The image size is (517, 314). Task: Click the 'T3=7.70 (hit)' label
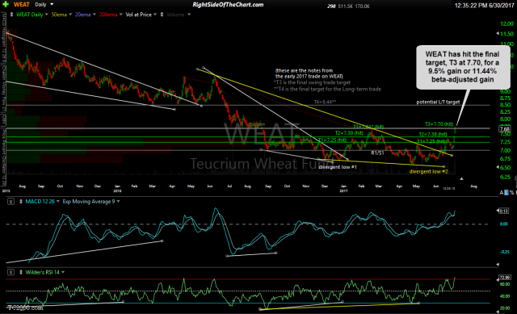[439, 124]
